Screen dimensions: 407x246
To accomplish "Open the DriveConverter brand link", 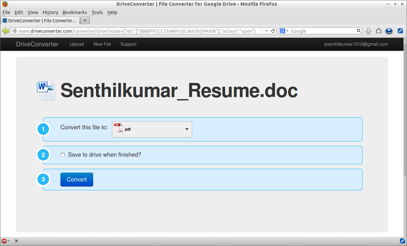I will pyautogui.click(x=37, y=44).
